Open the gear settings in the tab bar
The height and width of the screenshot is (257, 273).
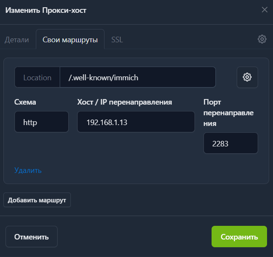[x=262, y=39]
